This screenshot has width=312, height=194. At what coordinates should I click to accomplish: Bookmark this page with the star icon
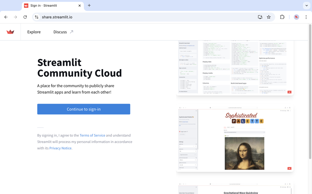(269, 17)
